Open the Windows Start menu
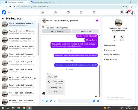 (x=2, y=108)
